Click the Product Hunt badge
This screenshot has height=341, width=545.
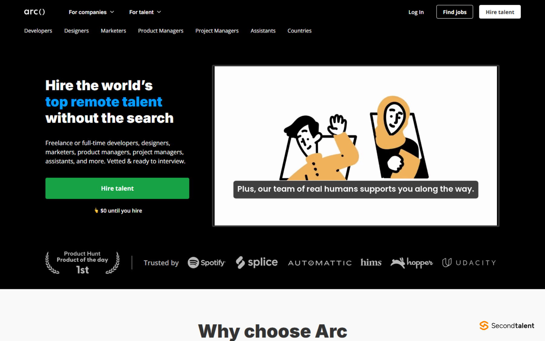(x=82, y=262)
